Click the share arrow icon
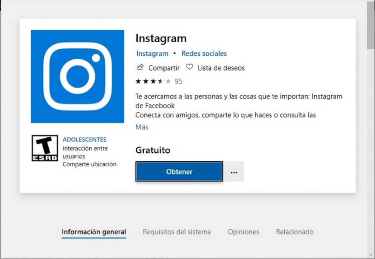This screenshot has height=259, width=375. point(140,67)
